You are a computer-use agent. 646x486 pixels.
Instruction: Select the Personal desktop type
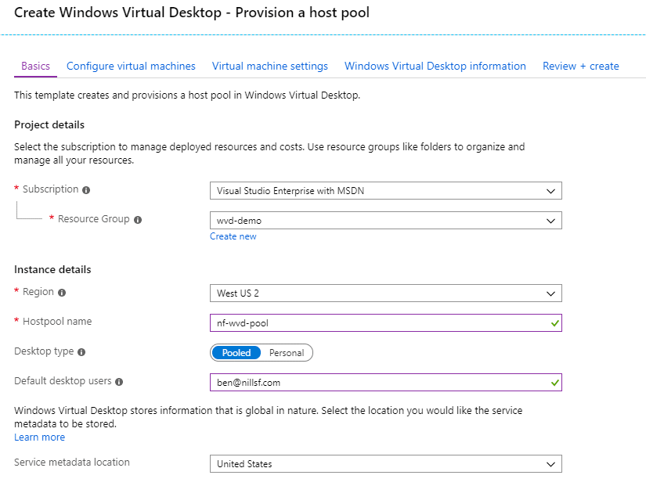[287, 352]
